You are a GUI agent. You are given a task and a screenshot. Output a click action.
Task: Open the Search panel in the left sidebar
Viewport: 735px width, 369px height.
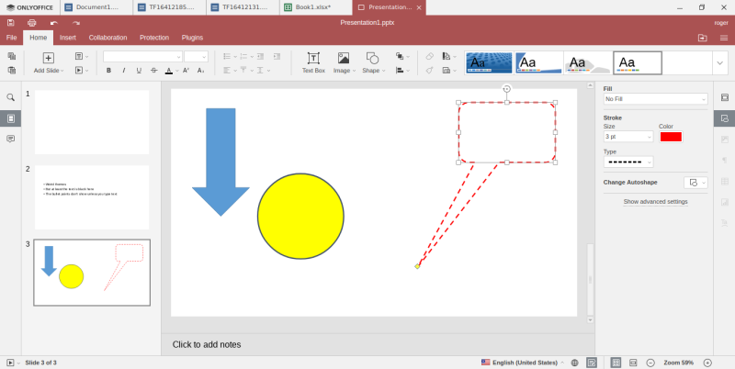pos(11,97)
